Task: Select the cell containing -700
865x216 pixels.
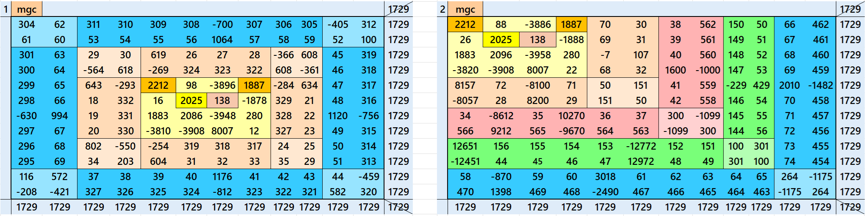Action: (x=222, y=25)
